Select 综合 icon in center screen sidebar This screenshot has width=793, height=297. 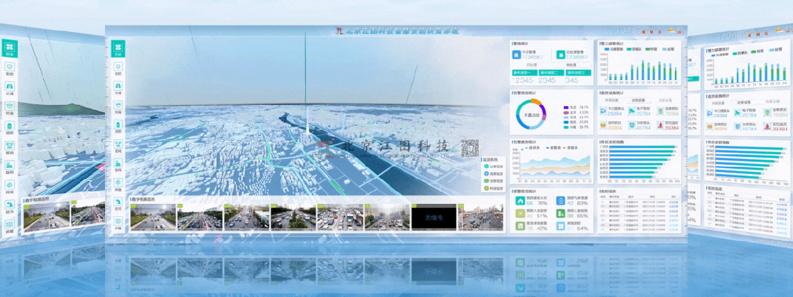click(118, 49)
